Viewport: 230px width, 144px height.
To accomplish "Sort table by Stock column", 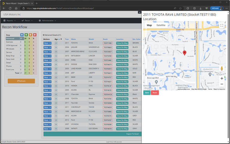I will pyautogui.click(x=105, y=39).
